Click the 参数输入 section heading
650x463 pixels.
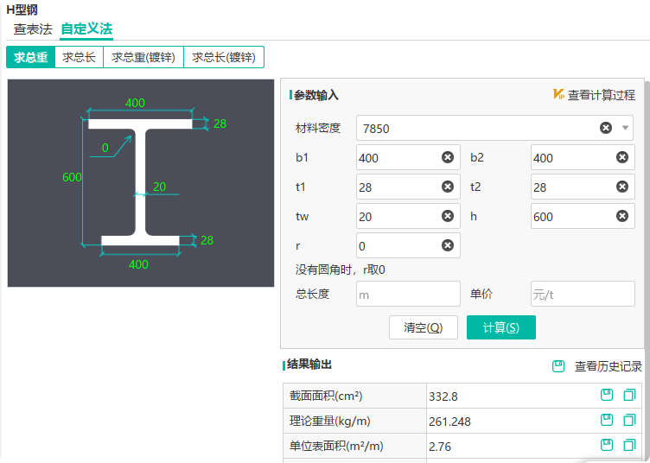(316, 95)
